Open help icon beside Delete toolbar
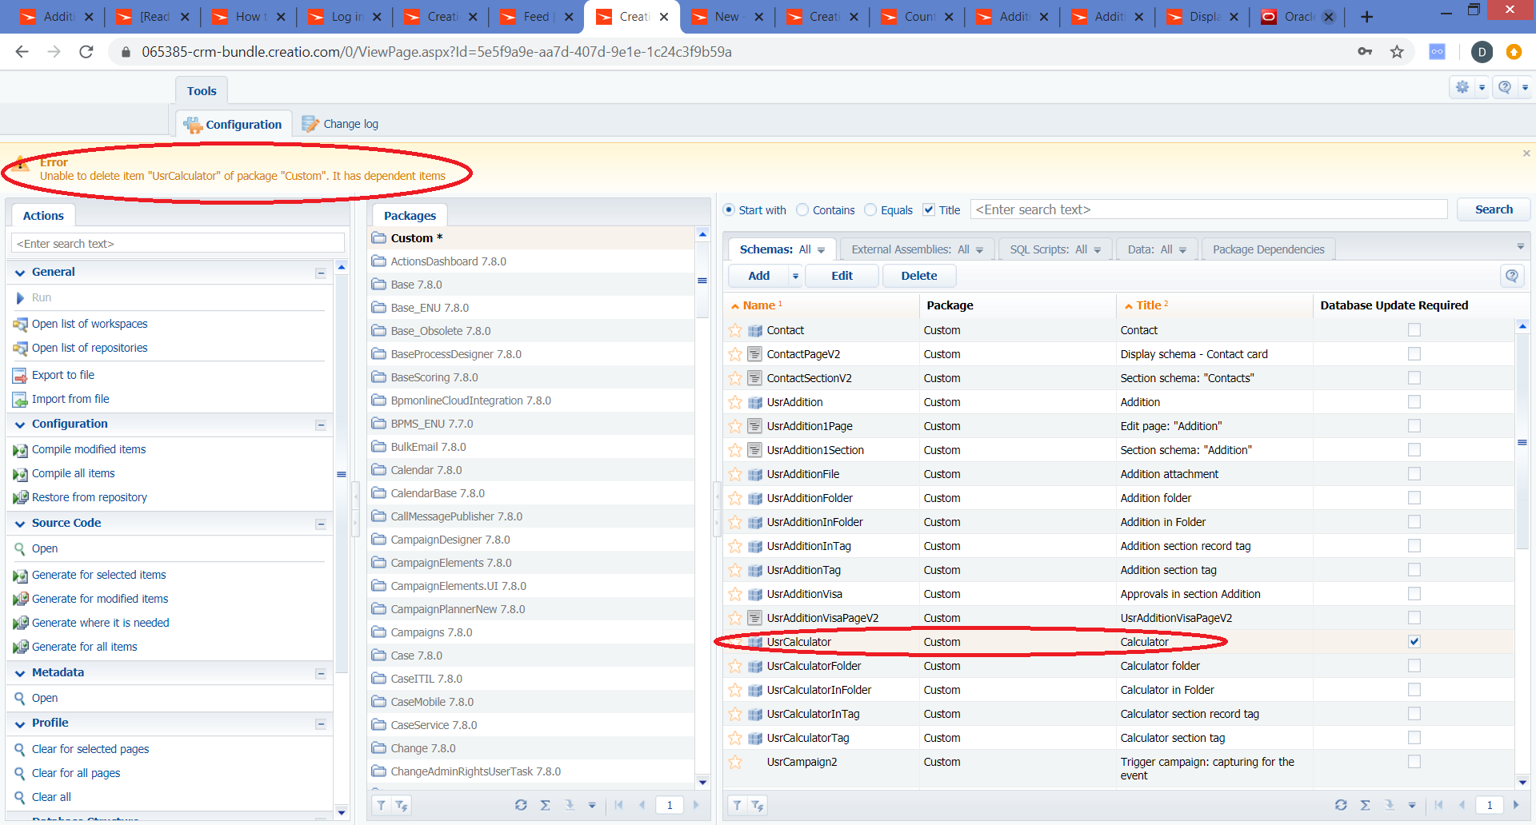The width and height of the screenshot is (1536, 825). click(x=1511, y=276)
